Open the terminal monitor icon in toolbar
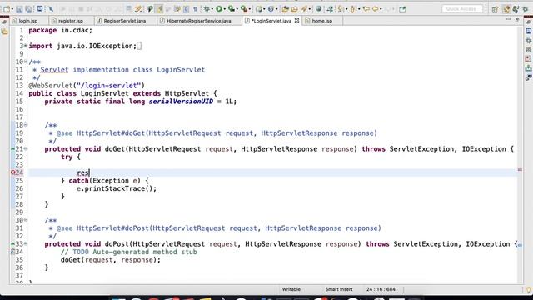The width and height of the screenshot is (533, 300). tap(39, 9)
